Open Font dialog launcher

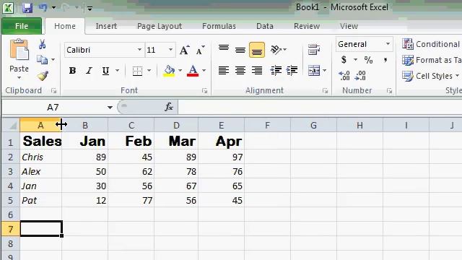coord(204,91)
